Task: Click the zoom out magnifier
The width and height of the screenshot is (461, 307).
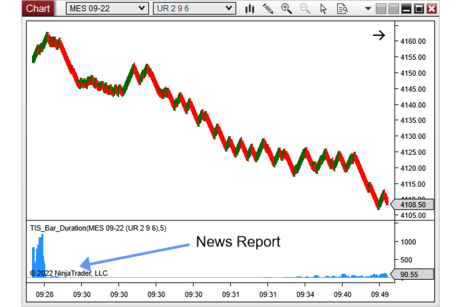Action: point(305,9)
